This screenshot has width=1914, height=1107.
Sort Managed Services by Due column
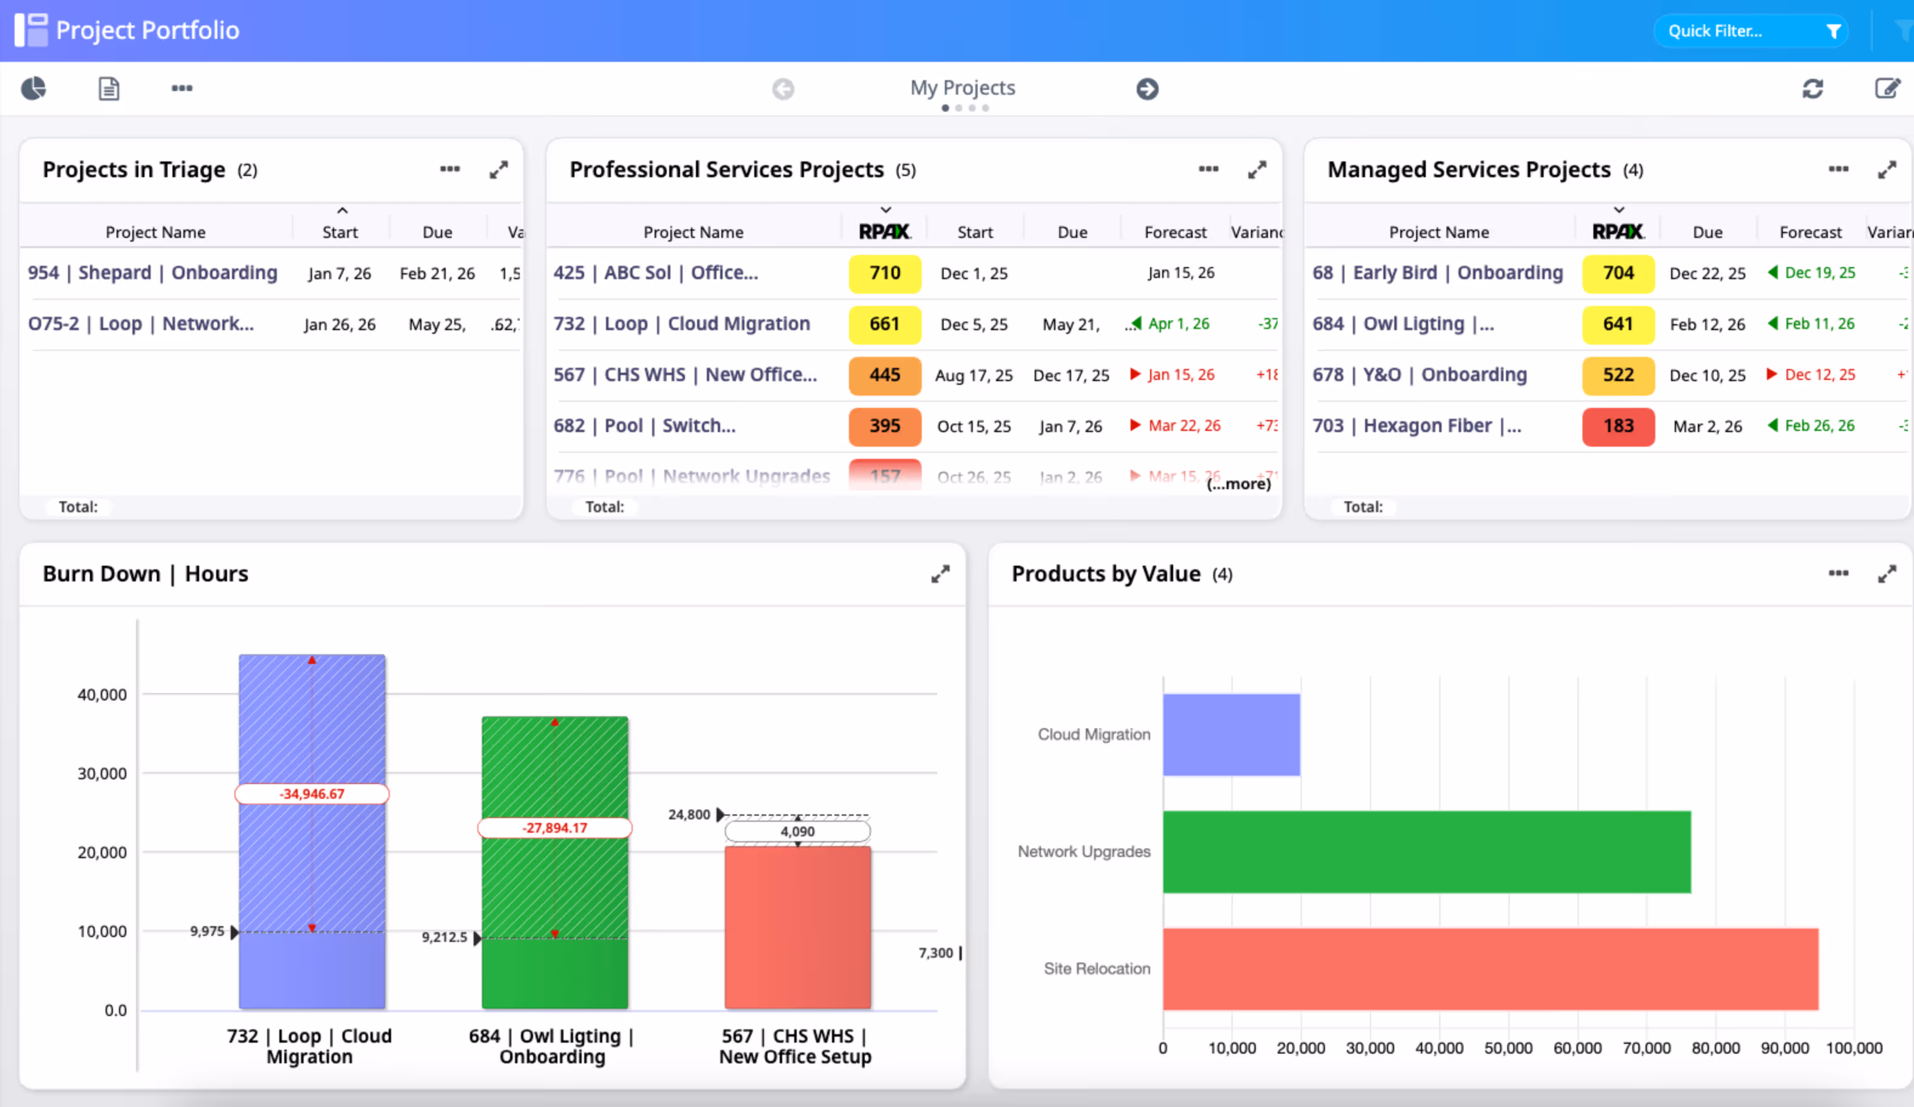pos(1708,232)
